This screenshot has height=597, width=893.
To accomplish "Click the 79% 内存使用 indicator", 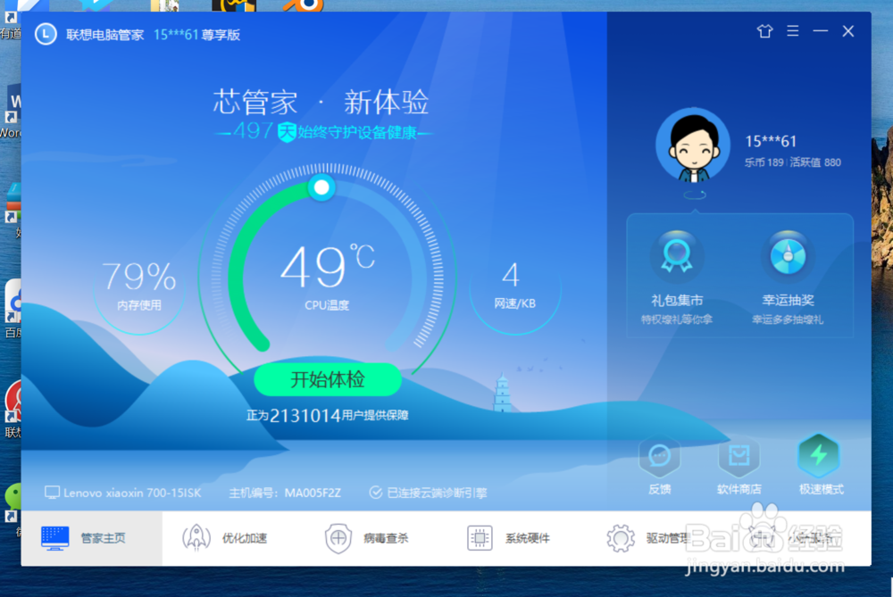I will 139,285.
